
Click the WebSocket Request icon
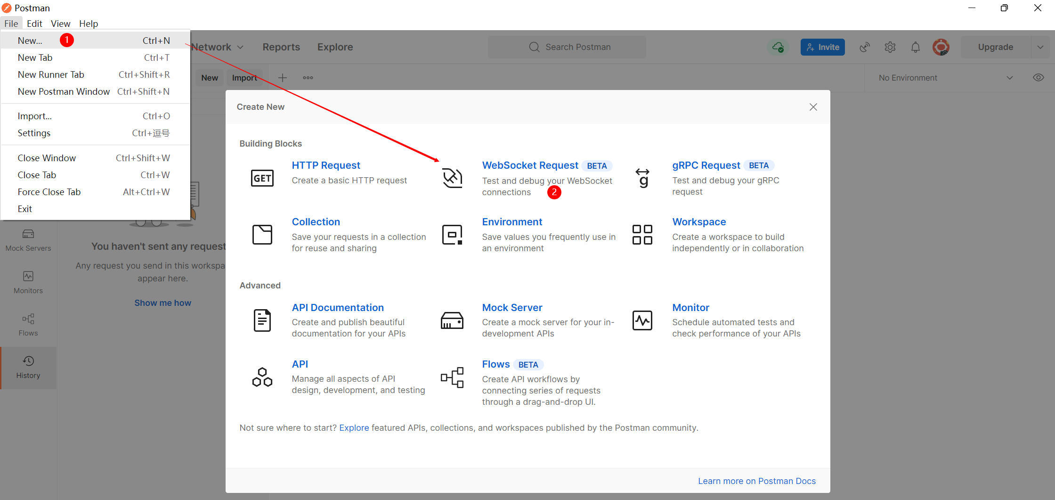click(452, 178)
